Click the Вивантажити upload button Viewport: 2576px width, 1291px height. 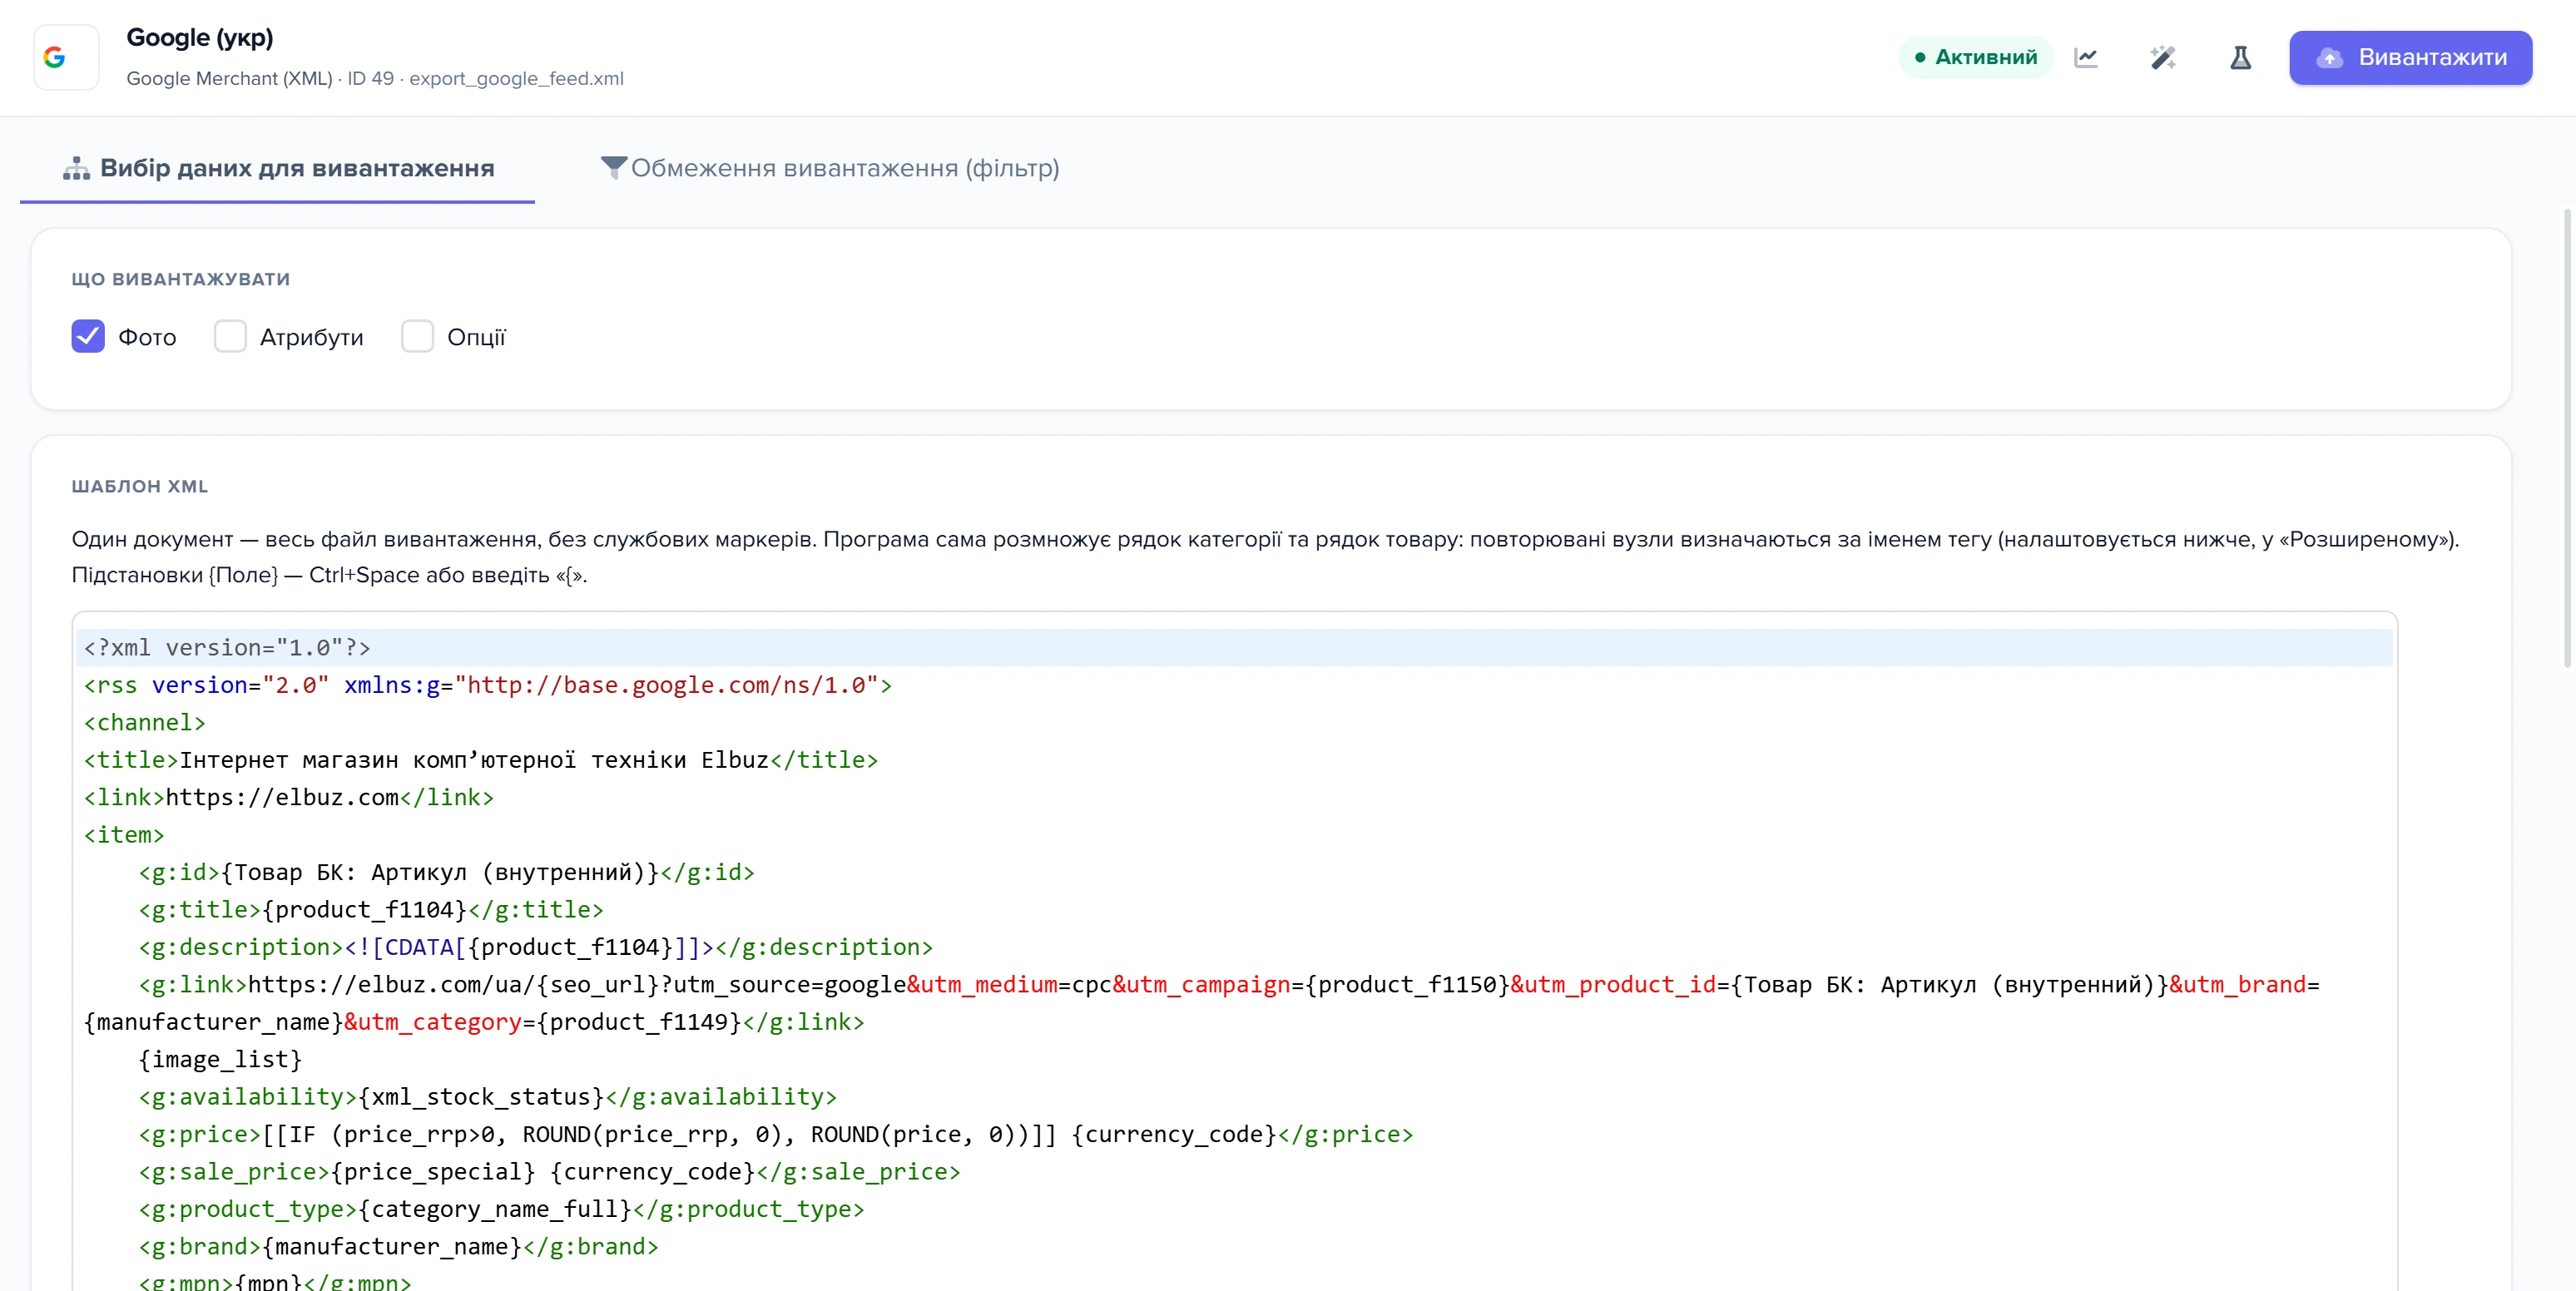[x=2410, y=57]
